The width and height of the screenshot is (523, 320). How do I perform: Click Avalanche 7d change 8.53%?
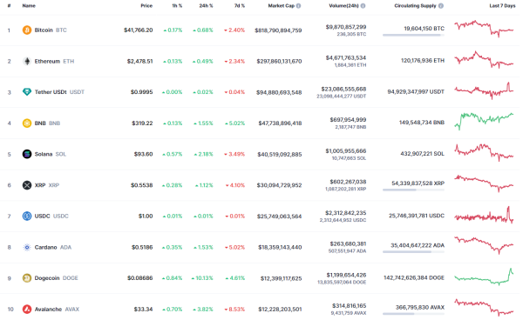click(x=234, y=309)
